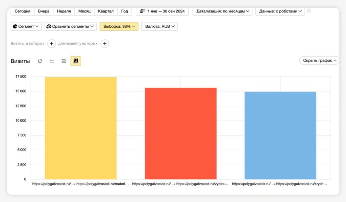The width and height of the screenshot is (346, 202).
Task: Switch to the Квартал period tab
Action: pos(106,11)
